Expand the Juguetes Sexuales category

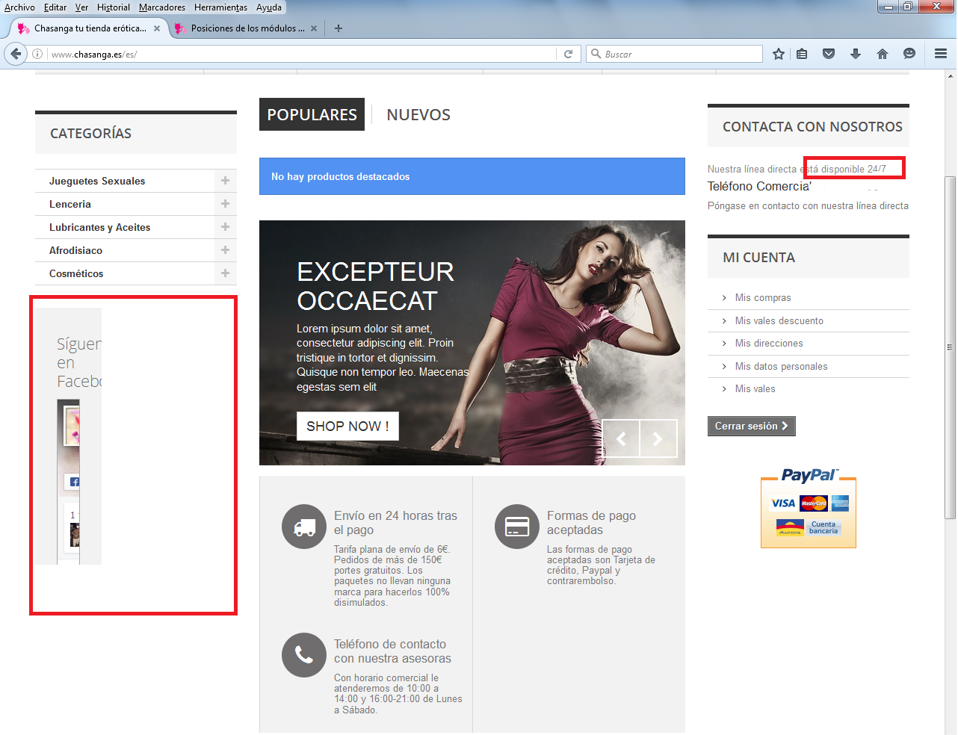tap(225, 181)
